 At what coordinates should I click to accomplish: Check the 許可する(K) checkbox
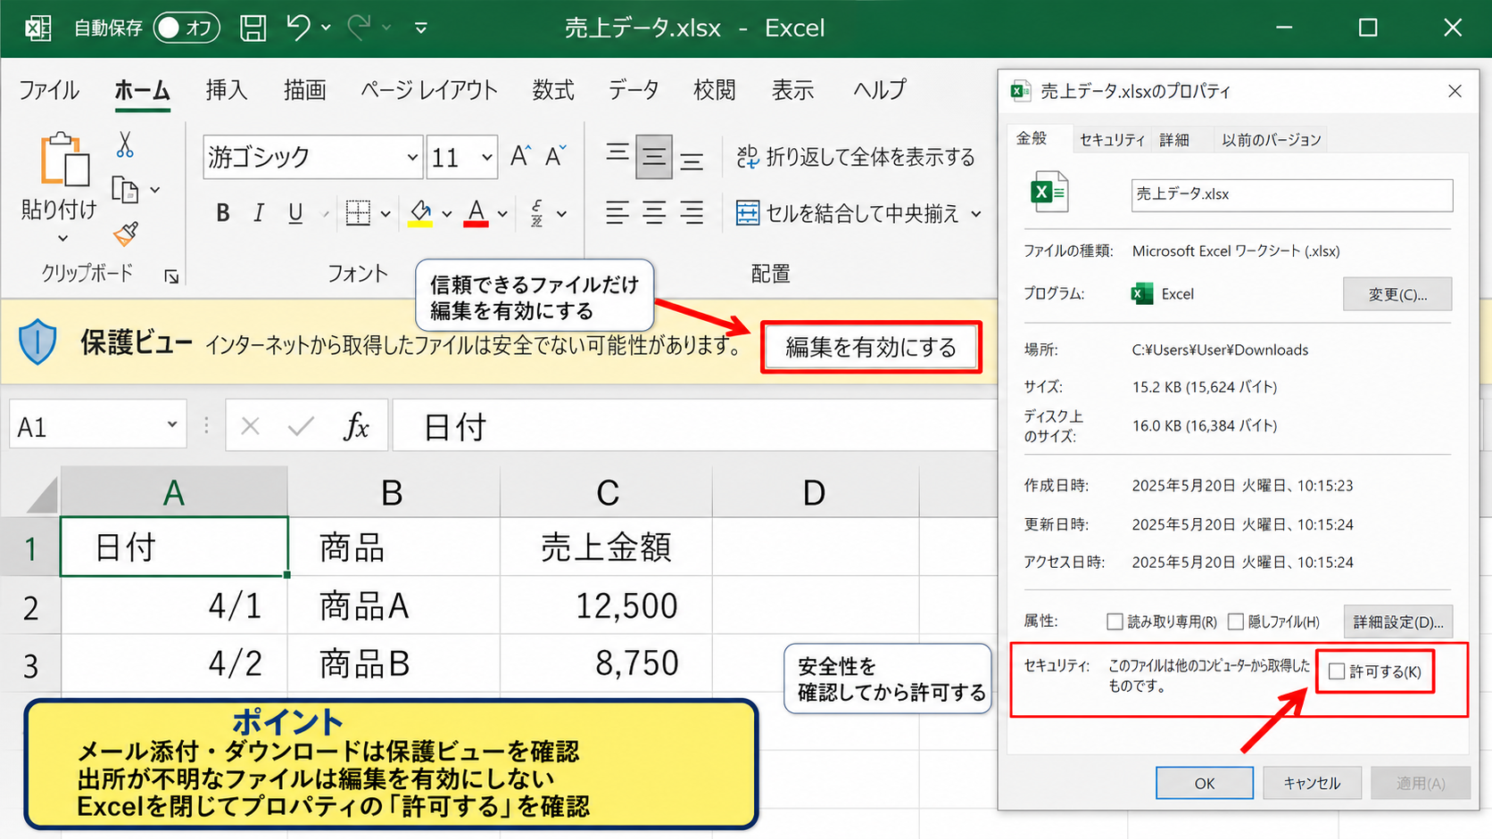[x=1337, y=671]
